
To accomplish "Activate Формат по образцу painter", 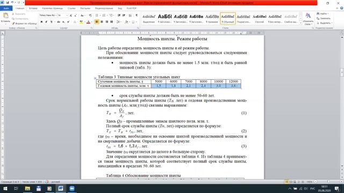I will pyautogui.click(x=24, y=23).
